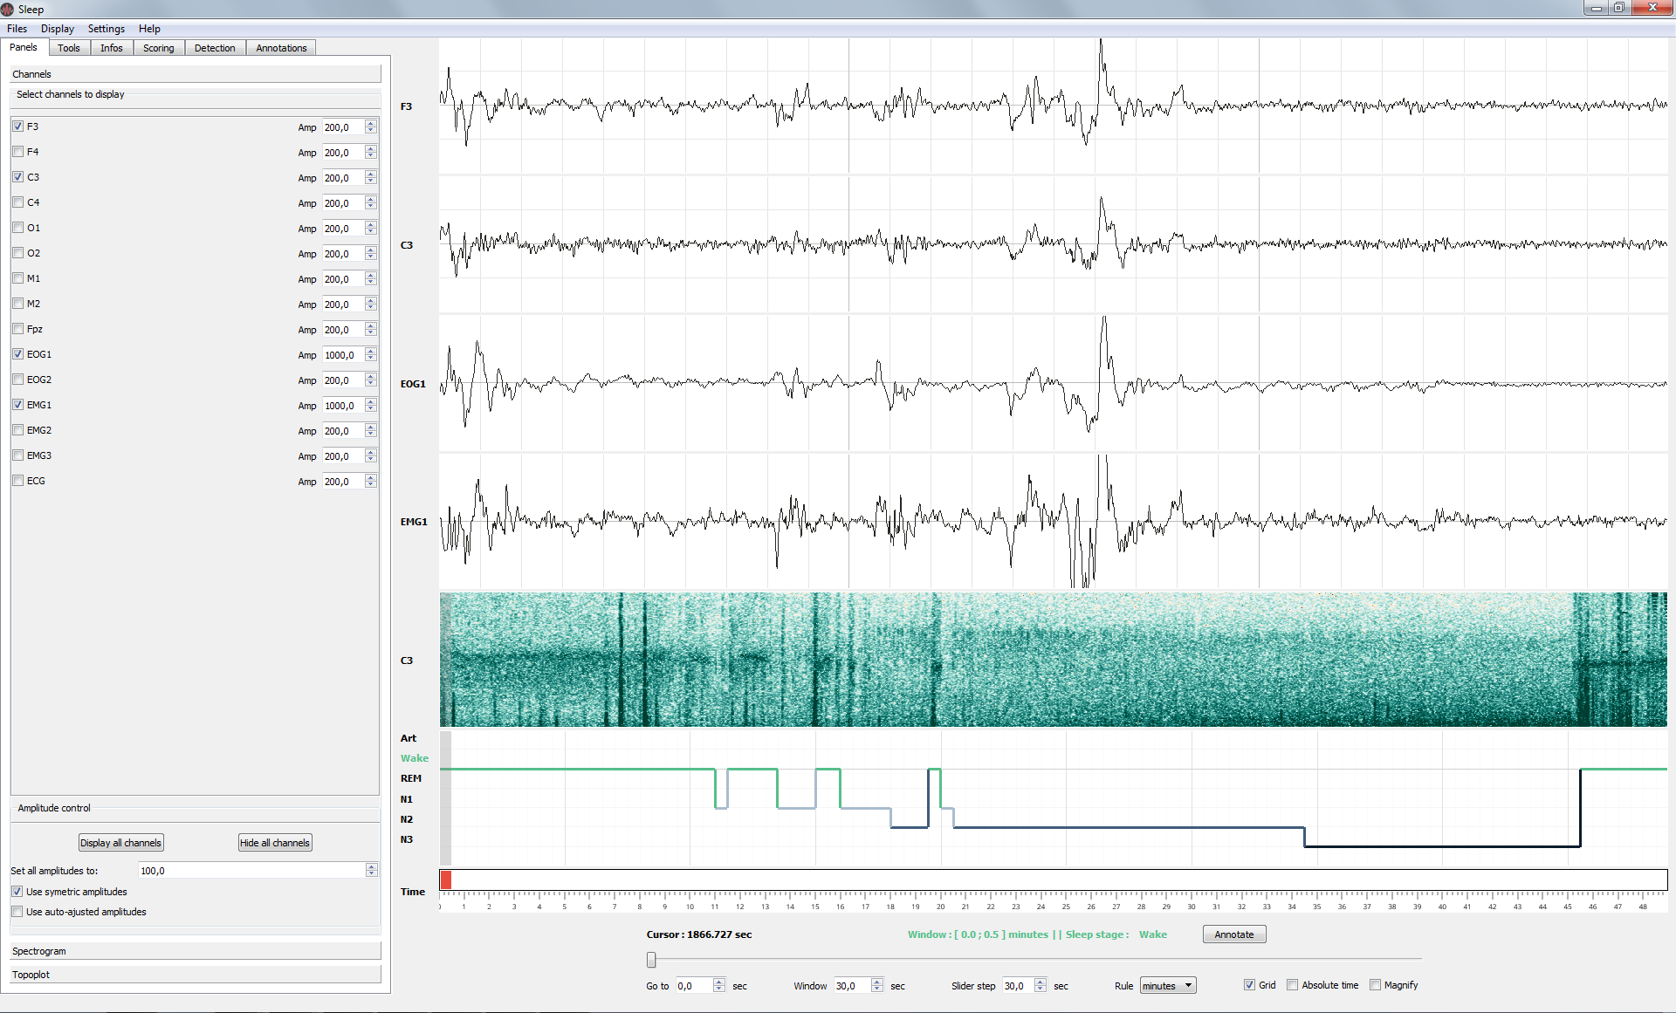Click the Set all amplitudes input field
Viewport: 1676px width, 1013px height.
click(x=252, y=871)
